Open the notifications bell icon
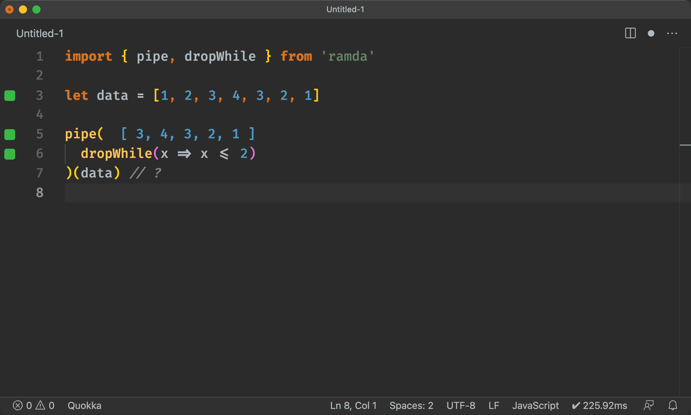This screenshot has height=415, width=691. (673, 405)
